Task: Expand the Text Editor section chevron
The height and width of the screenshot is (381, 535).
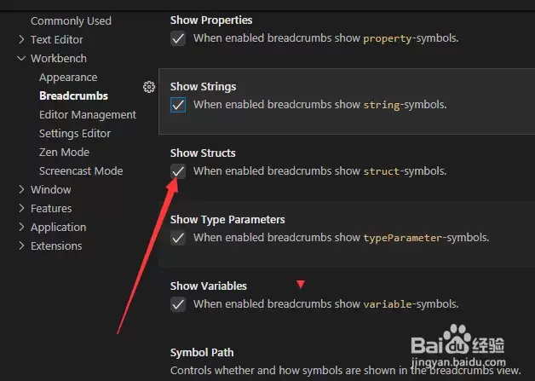Action: click(x=21, y=39)
